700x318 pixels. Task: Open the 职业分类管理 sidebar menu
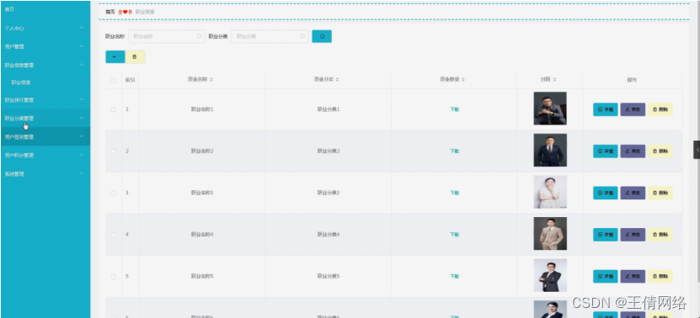pos(45,118)
